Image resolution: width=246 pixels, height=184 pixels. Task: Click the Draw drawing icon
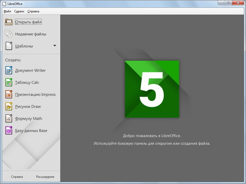9,107
